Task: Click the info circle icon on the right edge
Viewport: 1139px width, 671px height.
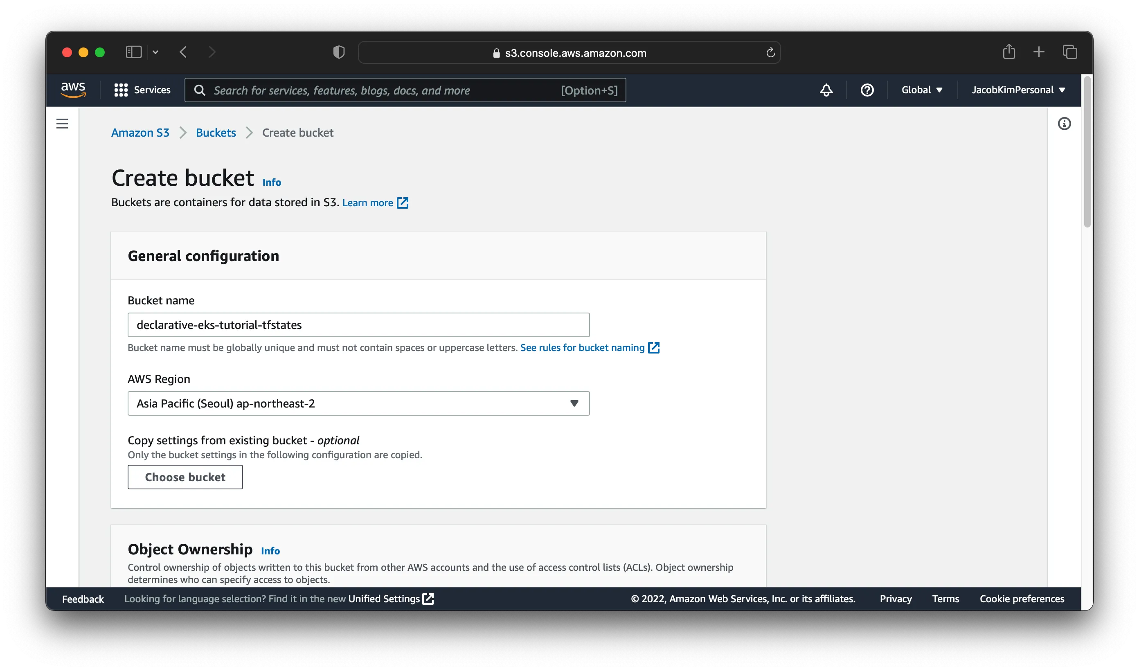Action: (x=1065, y=124)
